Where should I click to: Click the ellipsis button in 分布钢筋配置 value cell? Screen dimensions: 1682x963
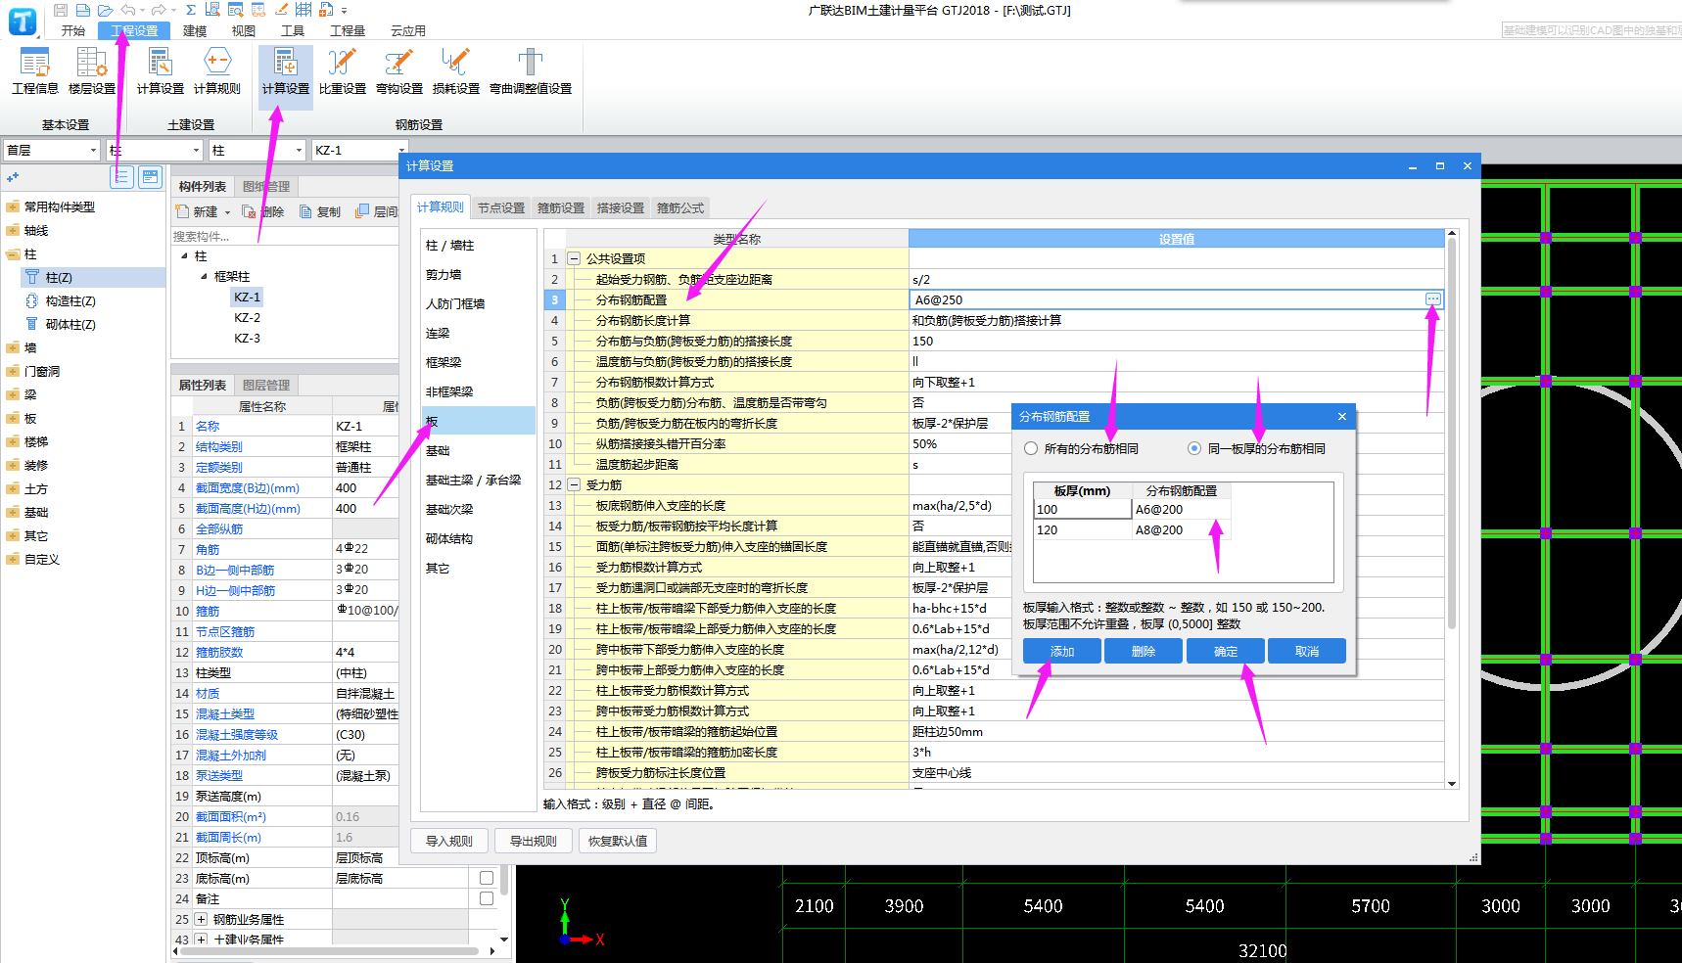[x=1433, y=299]
